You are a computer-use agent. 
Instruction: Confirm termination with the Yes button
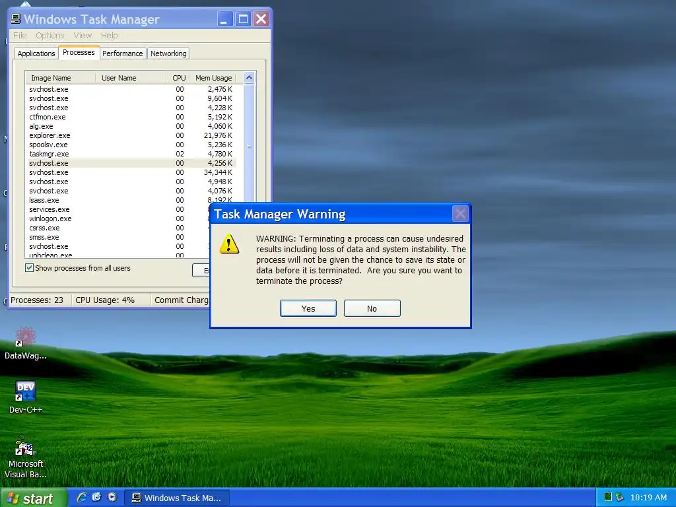[x=308, y=308]
